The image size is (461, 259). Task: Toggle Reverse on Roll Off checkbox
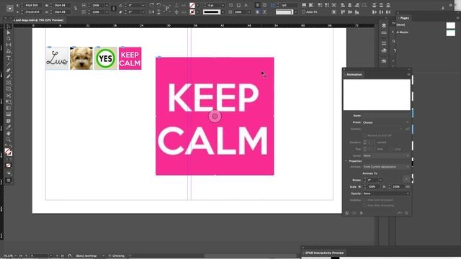click(364, 136)
